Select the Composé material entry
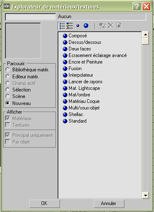 (78, 36)
